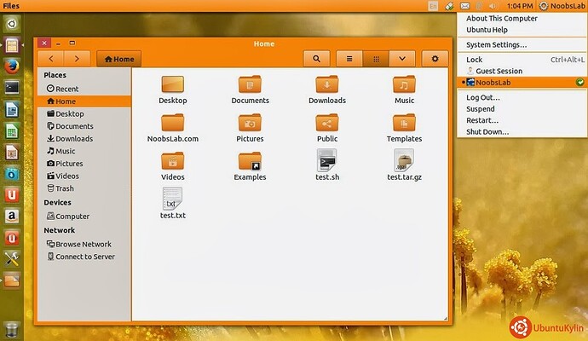Choose Shut Down from the session menu

tap(487, 132)
